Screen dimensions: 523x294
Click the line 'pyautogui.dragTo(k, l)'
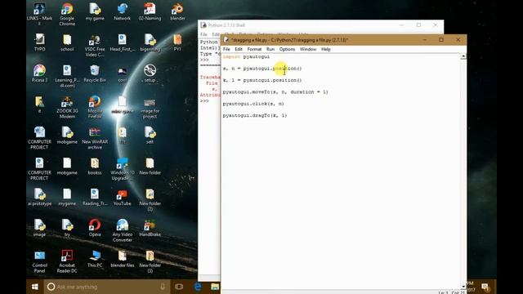click(x=255, y=116)
